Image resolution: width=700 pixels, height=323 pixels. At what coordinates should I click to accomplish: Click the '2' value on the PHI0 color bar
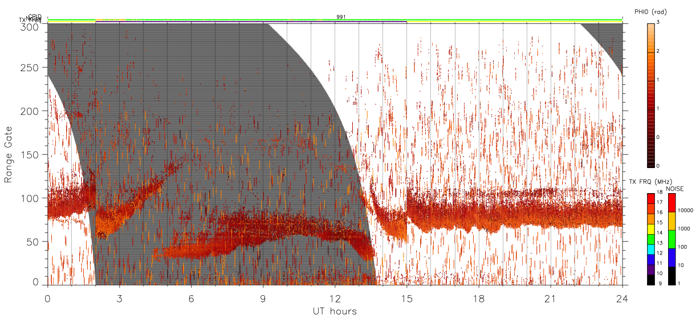(x=659, y=51)
